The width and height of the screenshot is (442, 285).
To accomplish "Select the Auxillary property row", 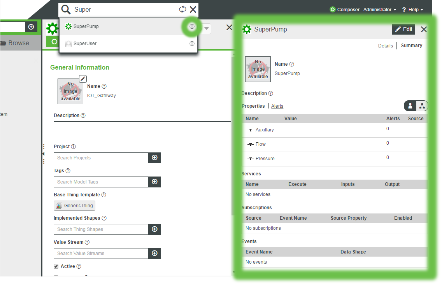I will (335, 130).
